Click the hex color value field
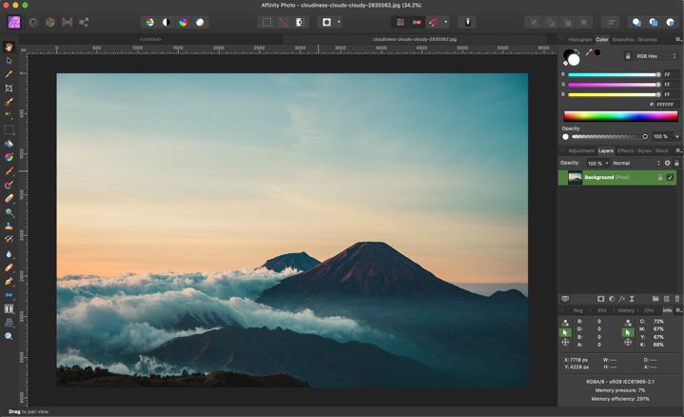The width and height of the screenshot is (684, 417). click(665, 105)
